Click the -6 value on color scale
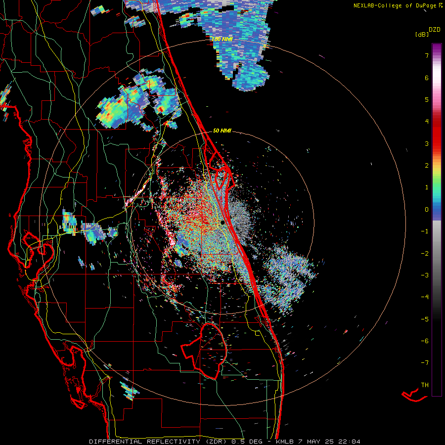 point(425,341)
